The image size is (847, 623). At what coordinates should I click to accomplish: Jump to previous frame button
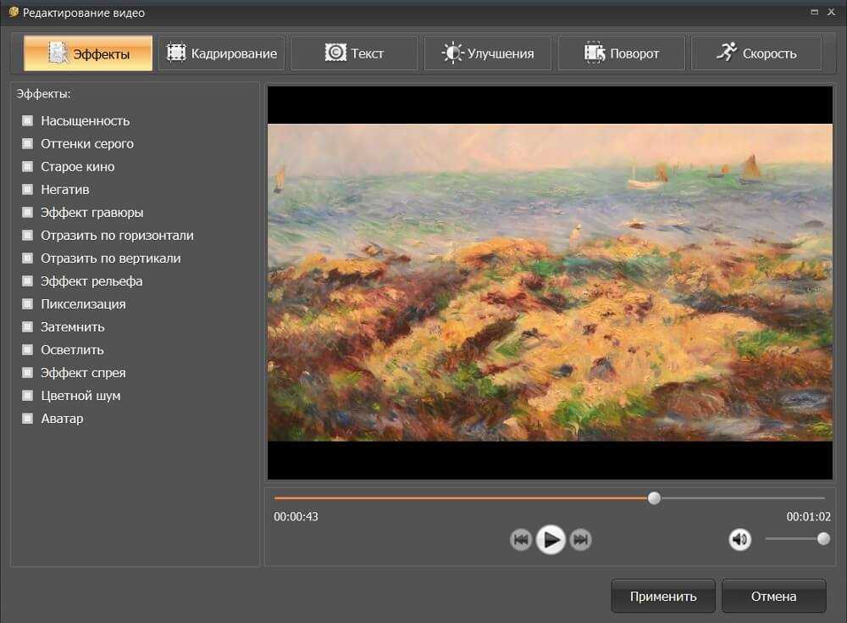click(x=521, y=539)
